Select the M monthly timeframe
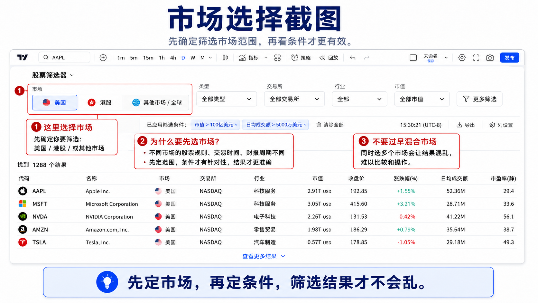The height and width of the screenshot is (303, 538). pyautogui.click(x=202, y=58)
